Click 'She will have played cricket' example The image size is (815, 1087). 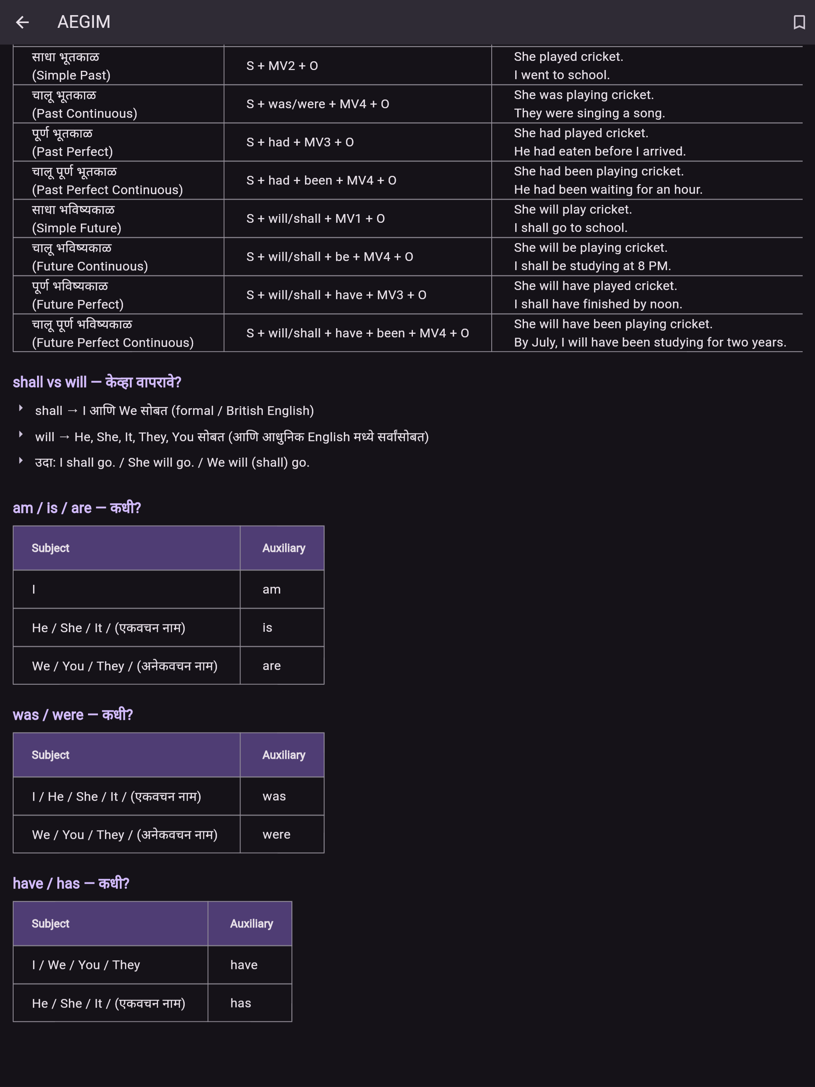coord(595,286)
